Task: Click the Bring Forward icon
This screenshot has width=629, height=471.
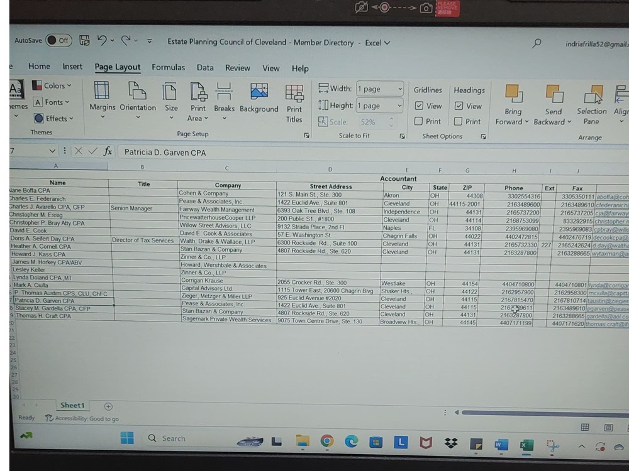Action: 513,94
